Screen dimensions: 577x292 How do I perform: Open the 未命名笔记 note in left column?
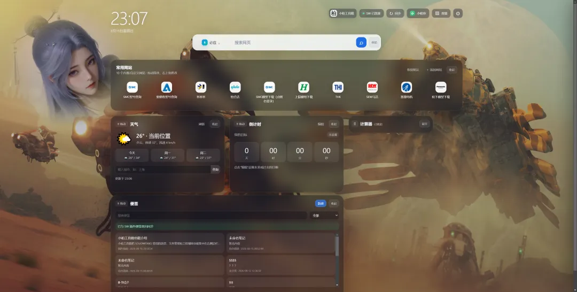170,265
